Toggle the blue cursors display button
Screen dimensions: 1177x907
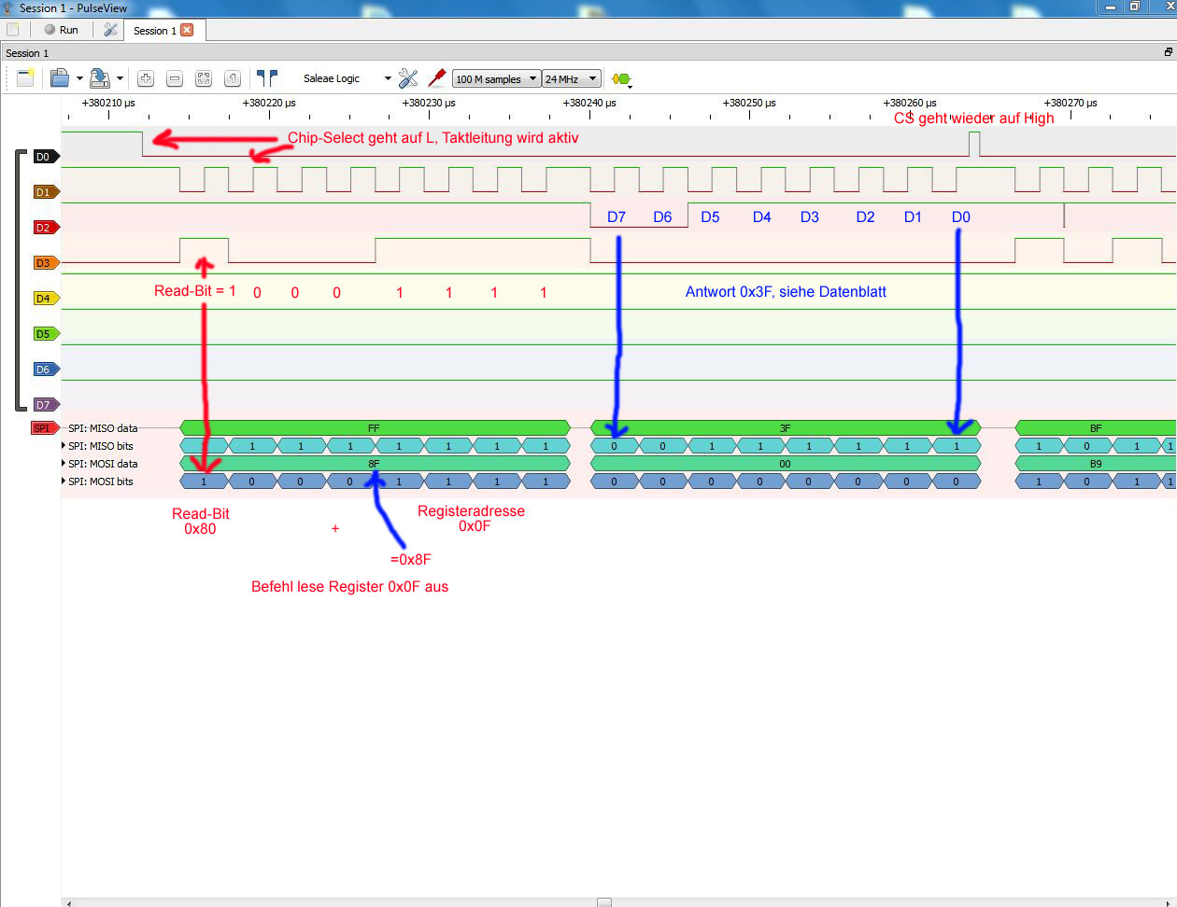point(267,78)
